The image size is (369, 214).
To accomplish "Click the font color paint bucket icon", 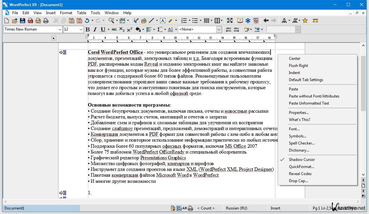I will click(x=138, y=29).
